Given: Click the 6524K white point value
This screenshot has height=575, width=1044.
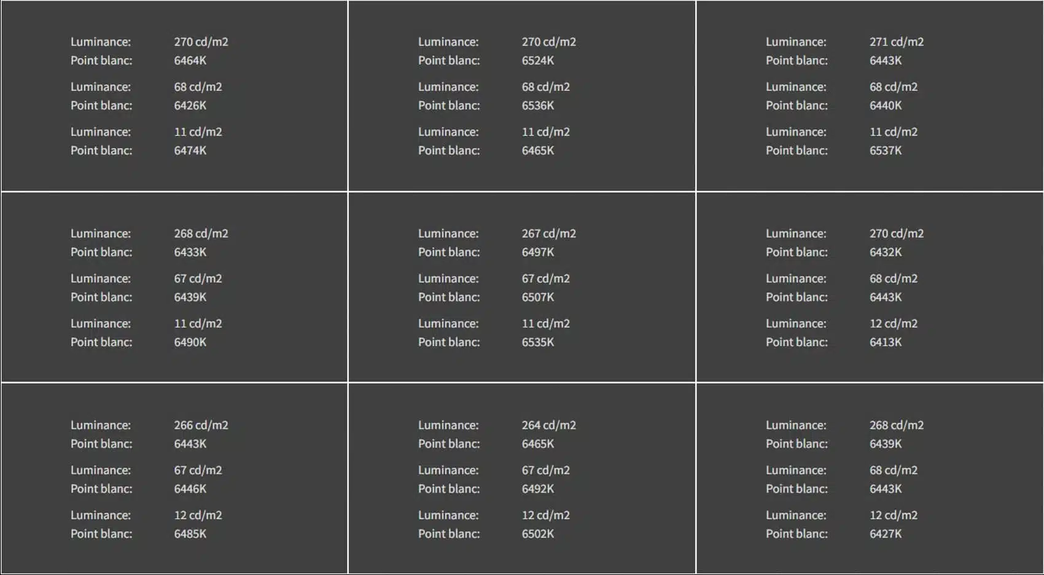Looking at the screenshot, I should tap(538, 60).
